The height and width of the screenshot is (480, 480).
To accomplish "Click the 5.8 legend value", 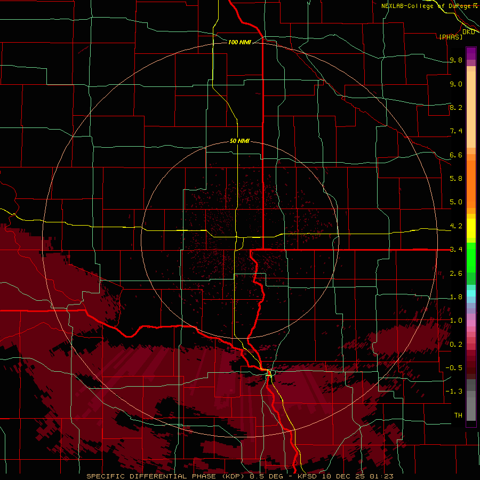I will [x=456, y=179].
